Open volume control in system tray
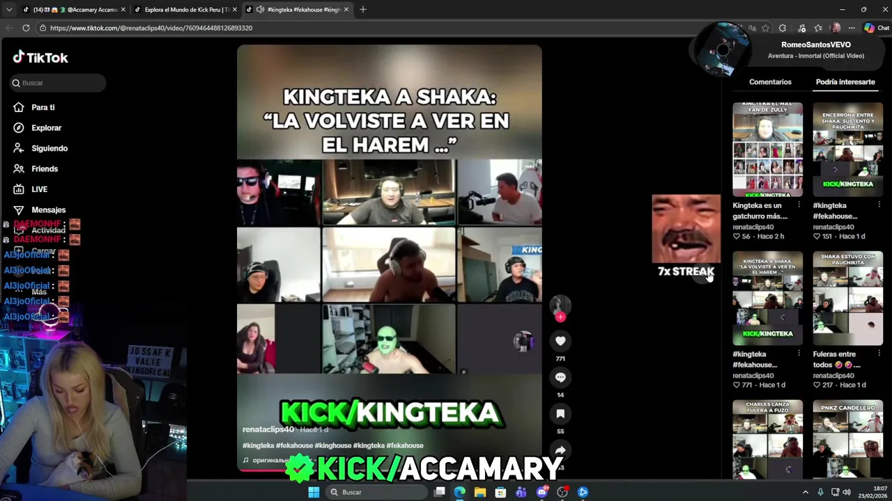Image resolution: width=892 pixels, height=501 pixels. tap(847, 492)
